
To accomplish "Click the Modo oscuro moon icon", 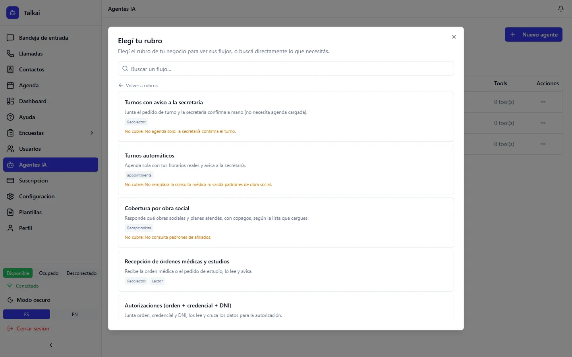I will click(x=10, y=300).
